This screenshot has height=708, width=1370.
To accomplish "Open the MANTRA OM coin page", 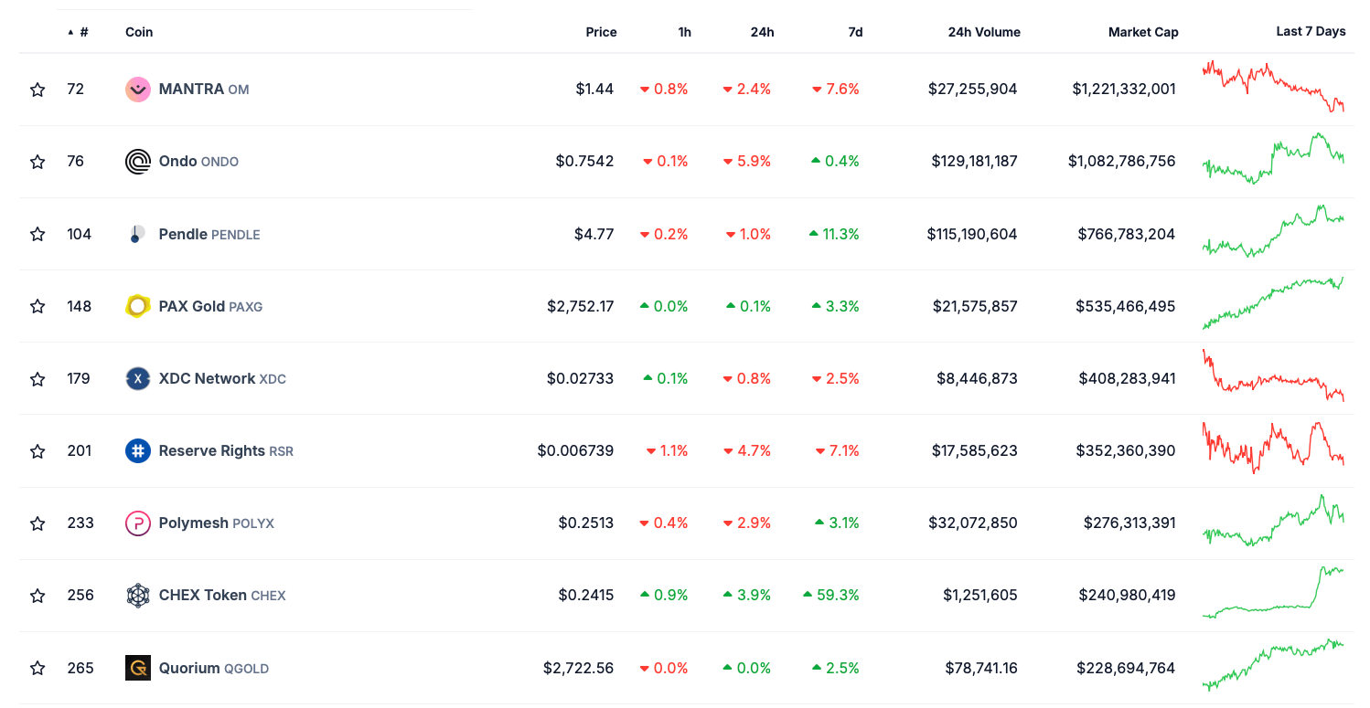I will pyautogui.click(x=204, y=90).
